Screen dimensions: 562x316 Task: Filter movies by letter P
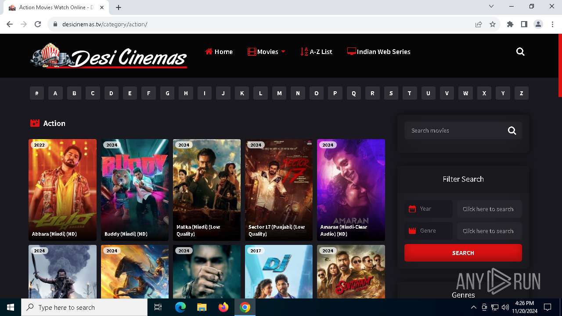(x=335, y=93)
